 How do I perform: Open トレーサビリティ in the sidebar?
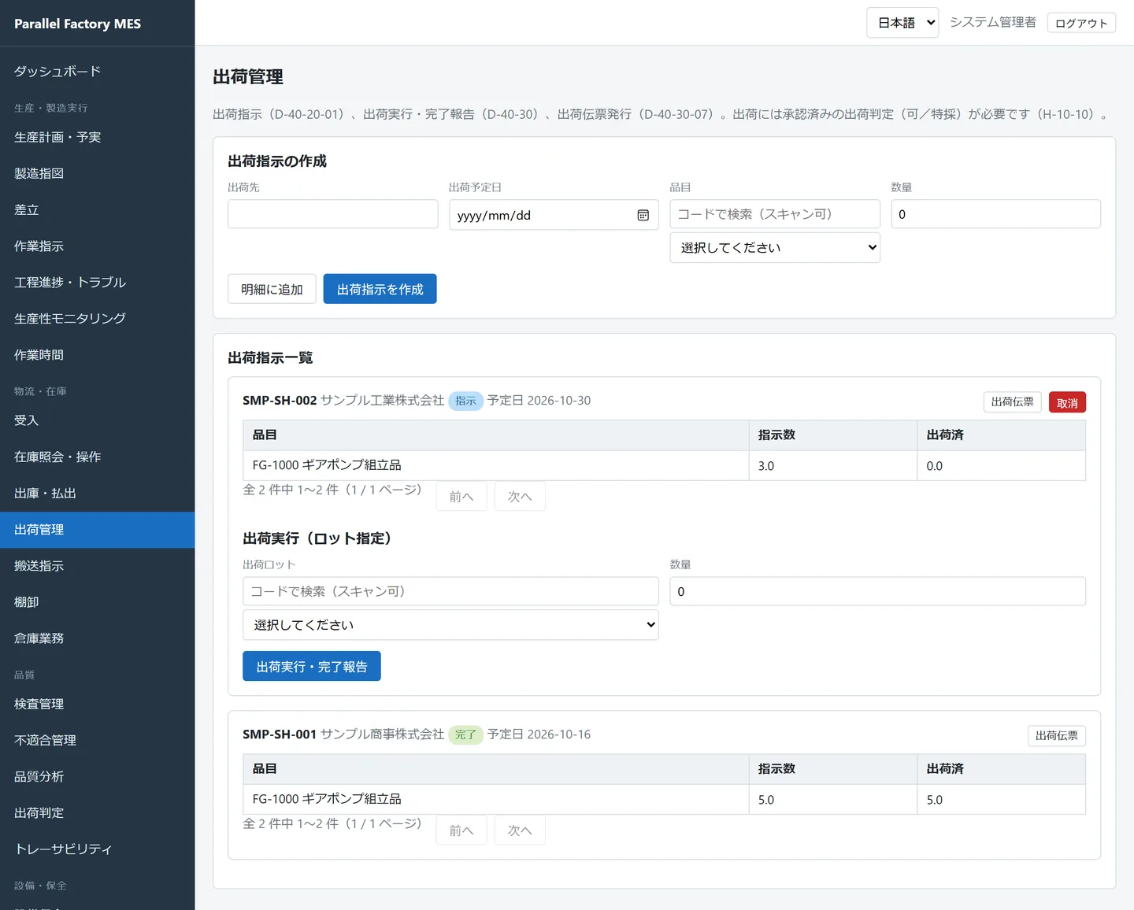point(98,849)
